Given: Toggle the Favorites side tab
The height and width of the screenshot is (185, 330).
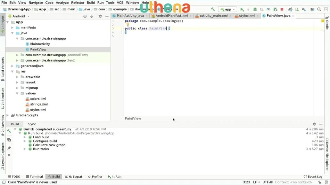Looking at the screenshot, I should (x=3, y=126).
